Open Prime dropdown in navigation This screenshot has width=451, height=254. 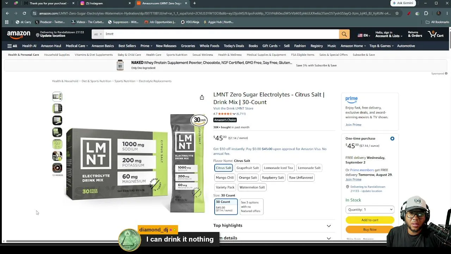[x=146, y=46]
